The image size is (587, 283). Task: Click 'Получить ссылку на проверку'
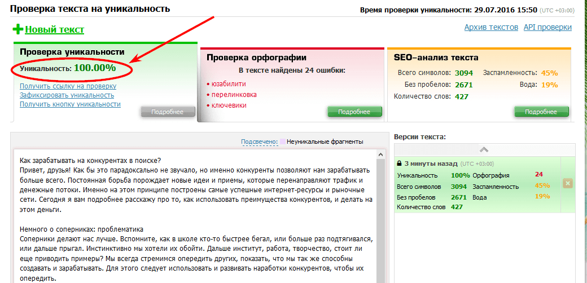(x=68, y=86)
